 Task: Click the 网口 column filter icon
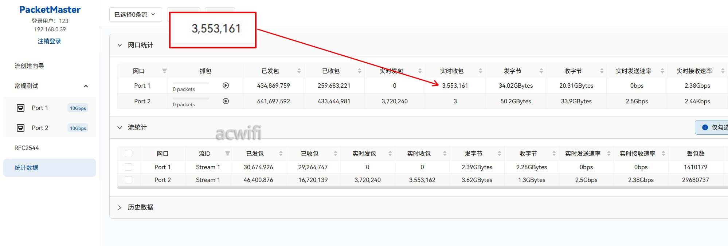[164, 71]
